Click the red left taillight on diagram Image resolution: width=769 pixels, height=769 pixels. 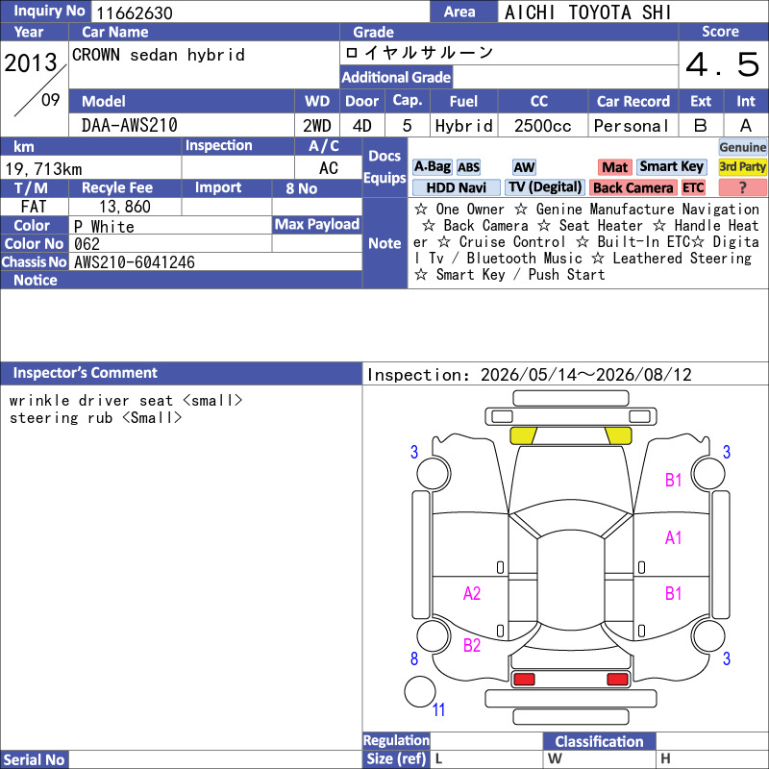click(523, 679)
